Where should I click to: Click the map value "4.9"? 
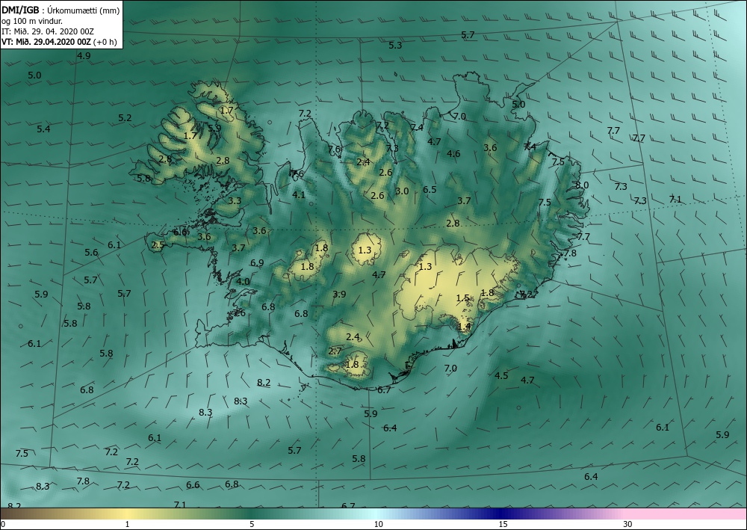(x=84, y=56)
